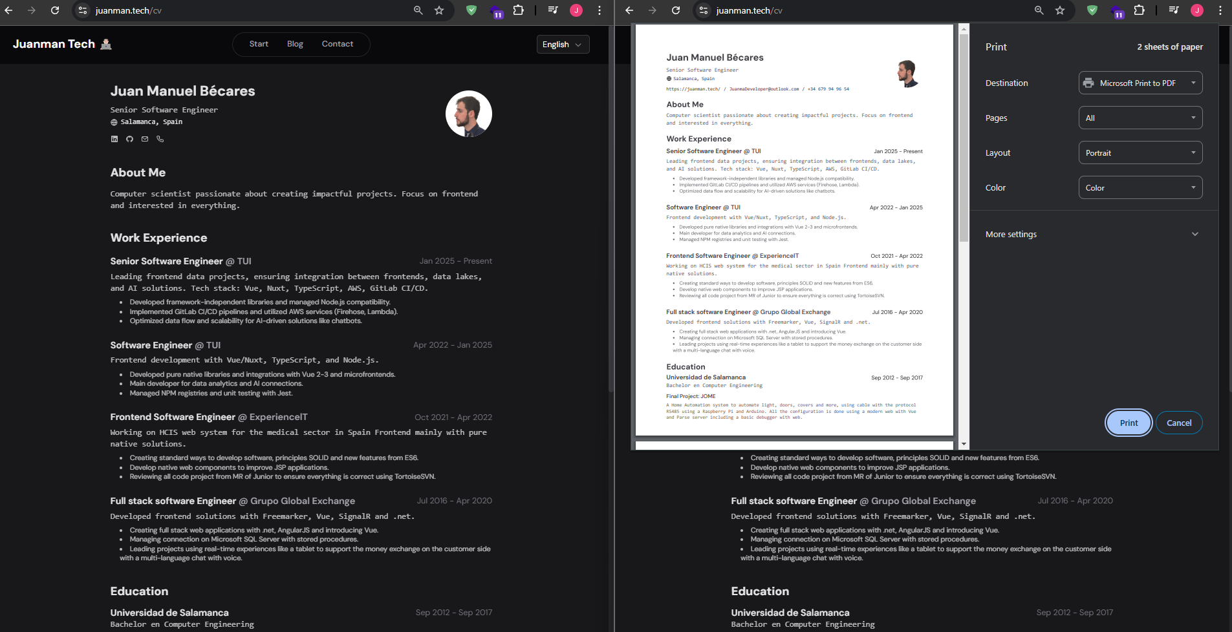Reload the page in window without print dialog
This screenshot has height=632, width=1232.
55,10
